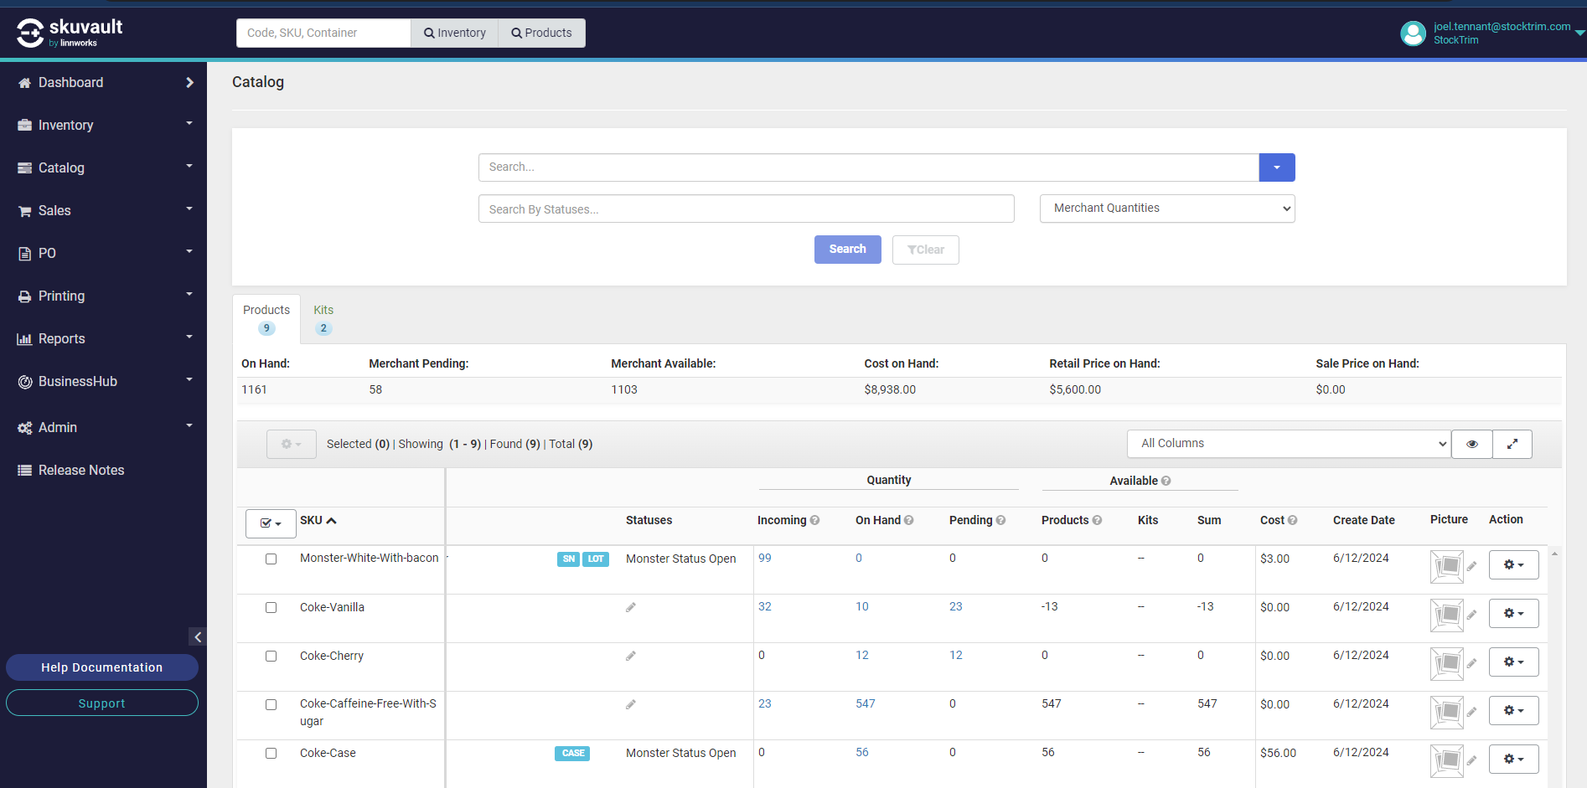
Task: Click the Reports chart icon
Action: 24,339
